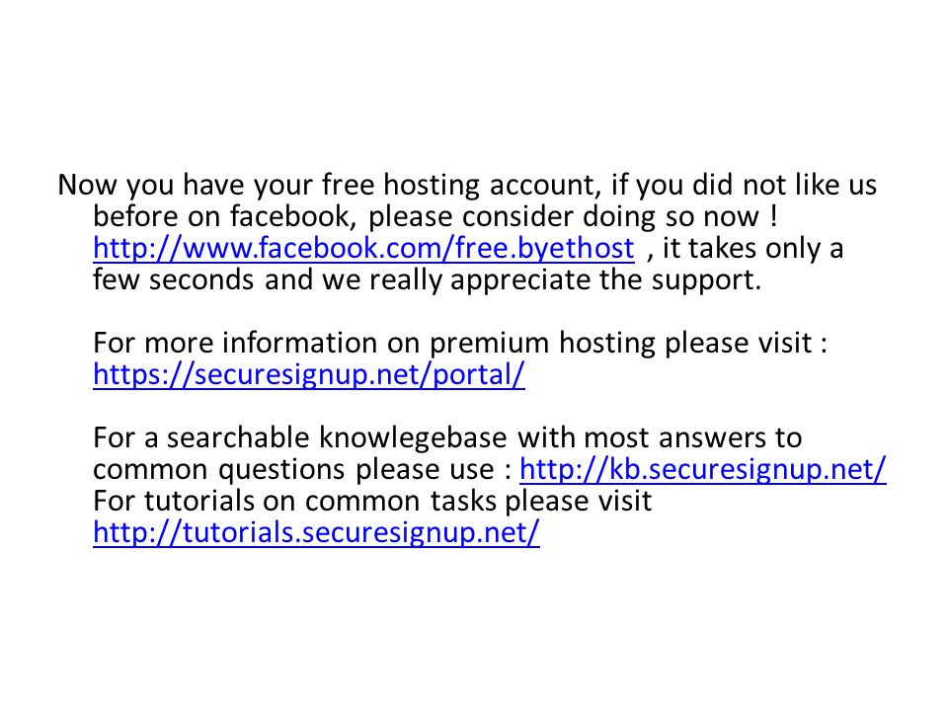The image size is (948, 711).
Task: Click the line 'For a searchable knowlegebase'
Action: (x=447, y=437)
